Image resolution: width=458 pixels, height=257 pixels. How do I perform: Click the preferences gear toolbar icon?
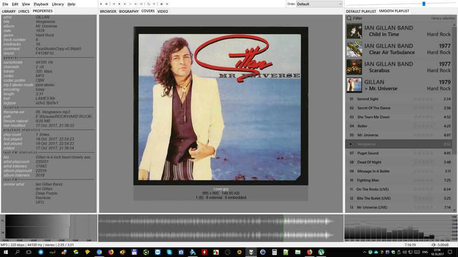pos(106,4)
